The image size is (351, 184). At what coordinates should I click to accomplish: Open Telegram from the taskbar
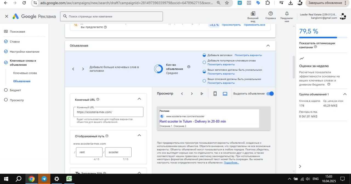tap(44, 179)
